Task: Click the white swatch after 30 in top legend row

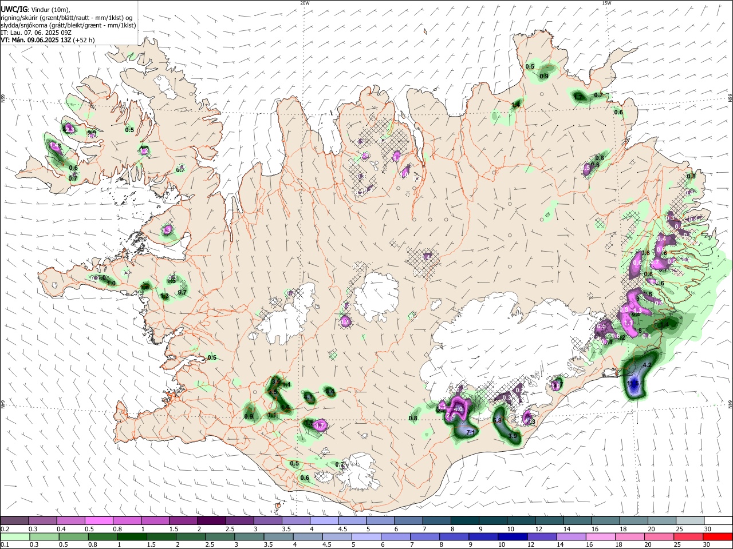Action: click(x=719, y=521)
